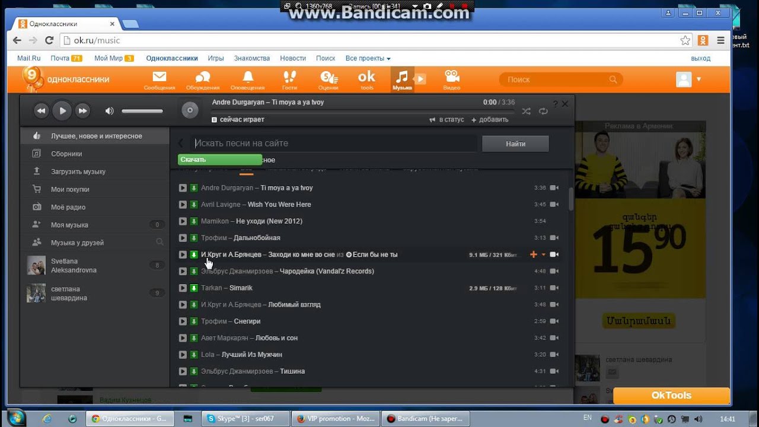759x427 pixels.
Task: Play Авет Маркарян Любовь и сон
Action: [x=183, y=338]
